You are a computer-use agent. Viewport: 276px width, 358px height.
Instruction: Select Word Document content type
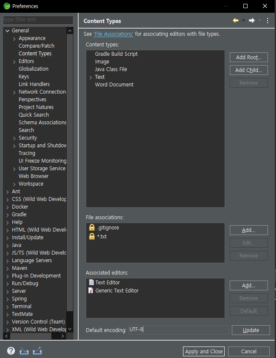pos(114,84)
